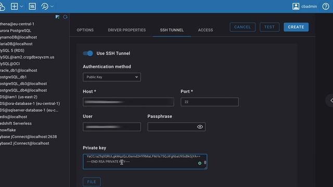Select the MySQL@iam2.crzgdbxoyvzm.us connection
This screenshot has width=333, height=187.
(27, 57)
